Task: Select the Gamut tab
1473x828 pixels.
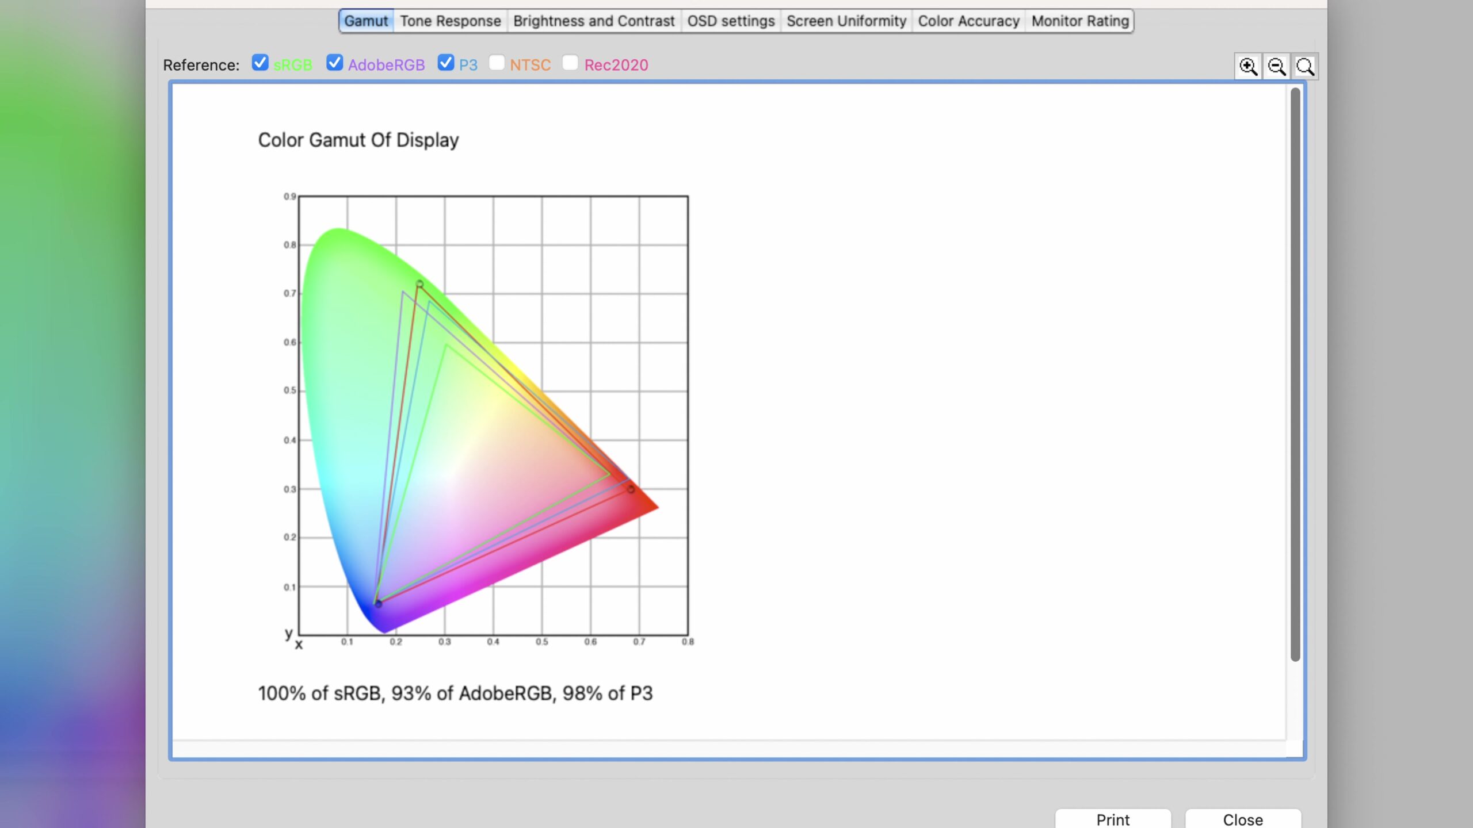Action: [x=366, y=21]
